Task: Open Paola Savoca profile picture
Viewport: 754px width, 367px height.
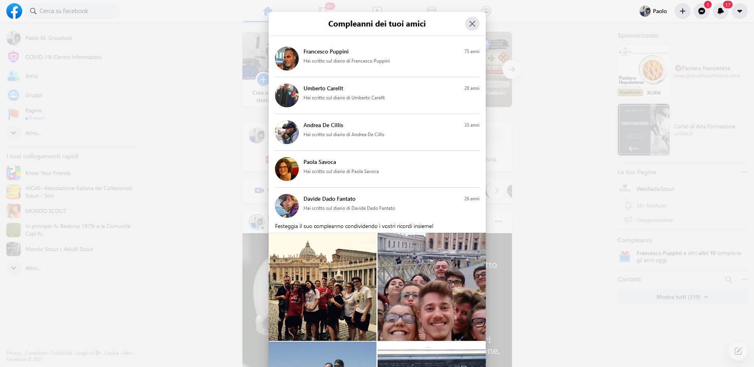Action: click(286, 169)
